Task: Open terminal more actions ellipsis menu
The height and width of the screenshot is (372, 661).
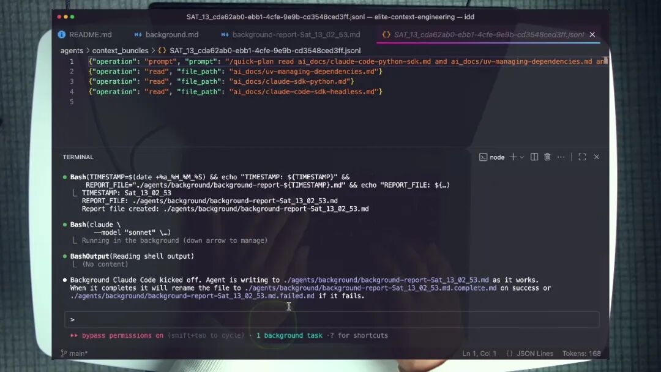Action: click(561, 157)
